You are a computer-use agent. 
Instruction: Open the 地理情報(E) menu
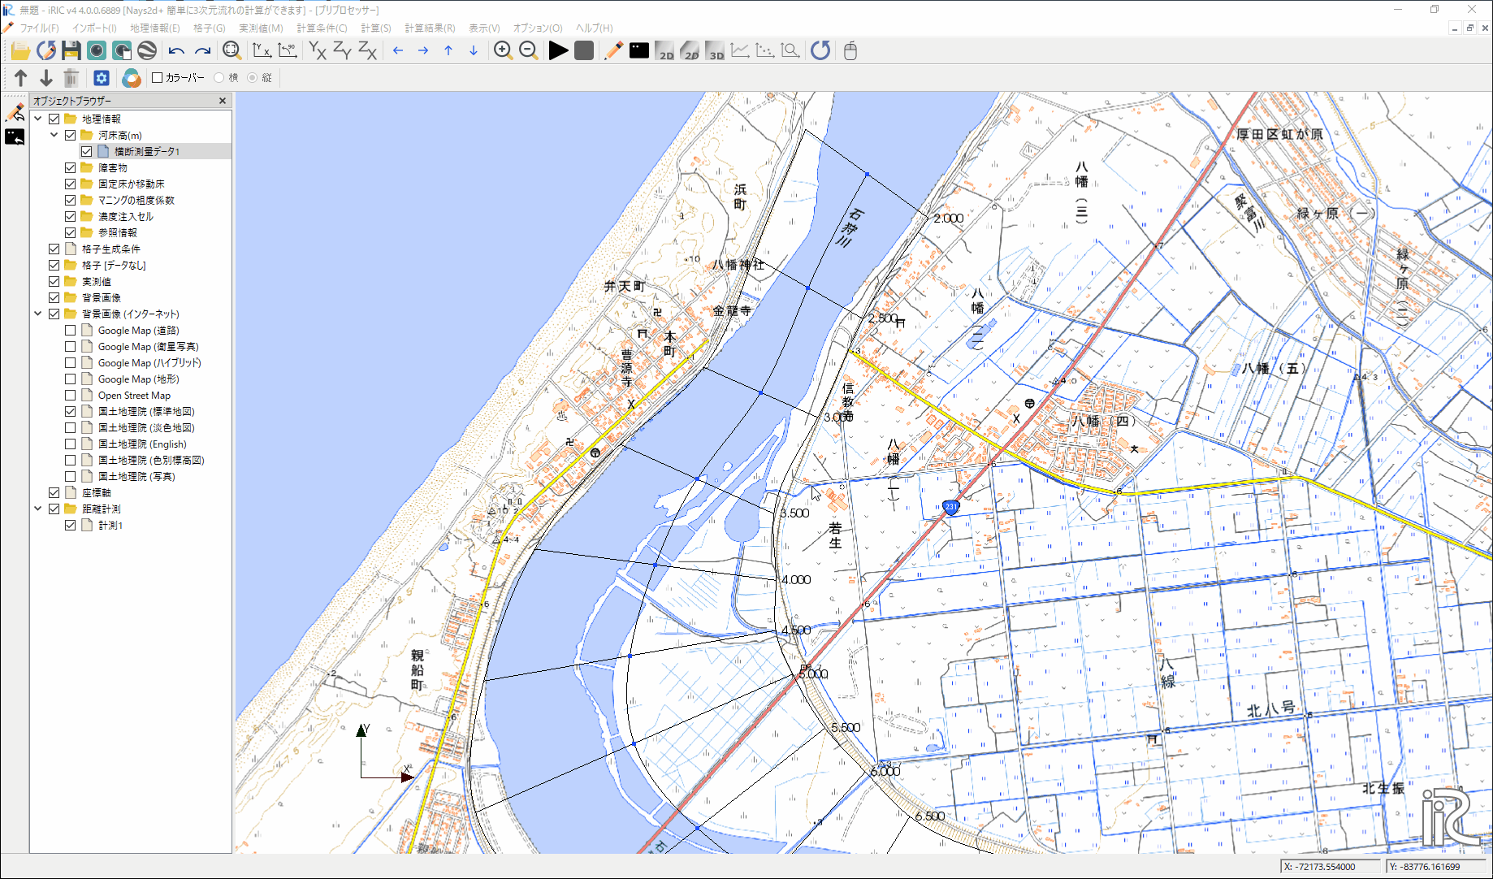155,28
